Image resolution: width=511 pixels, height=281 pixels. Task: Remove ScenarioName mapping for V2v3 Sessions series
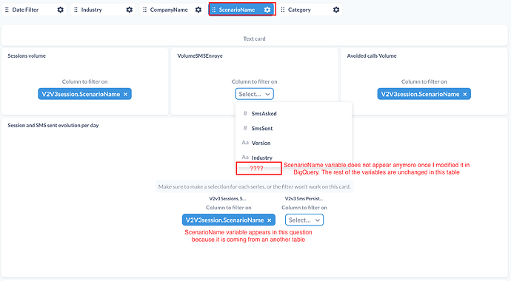pos(270,220)
